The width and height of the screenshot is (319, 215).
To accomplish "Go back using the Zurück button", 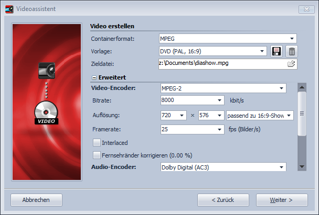I will point(223,200).
